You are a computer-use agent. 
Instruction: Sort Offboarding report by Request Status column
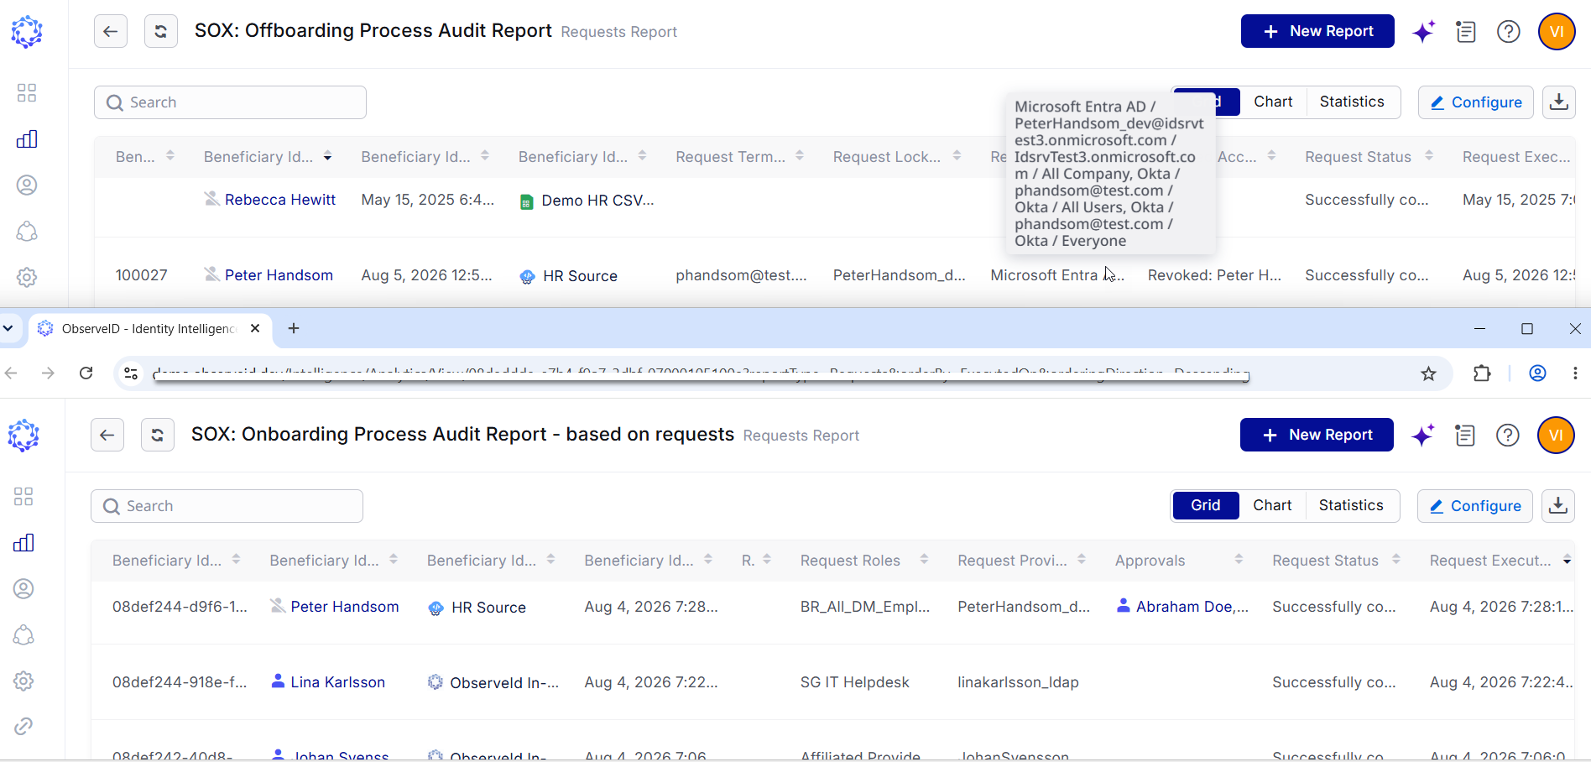(1369, 157)
